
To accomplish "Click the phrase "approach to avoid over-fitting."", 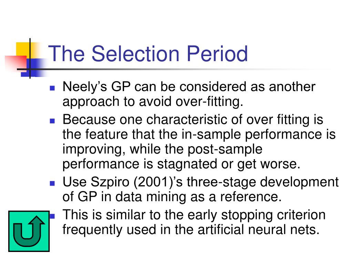I will [x=153, y=102].
